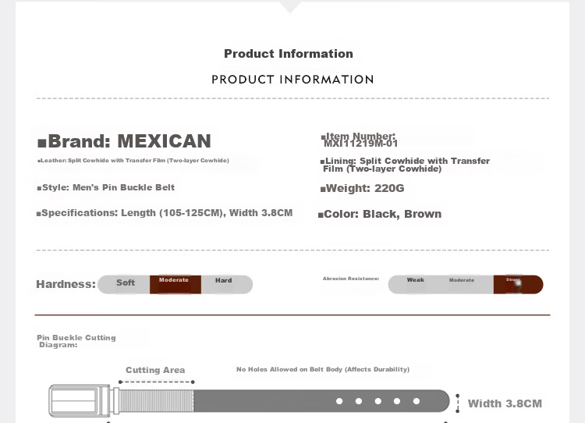
Task: Click the 'Hardness:' label
Action: point(66,284)
